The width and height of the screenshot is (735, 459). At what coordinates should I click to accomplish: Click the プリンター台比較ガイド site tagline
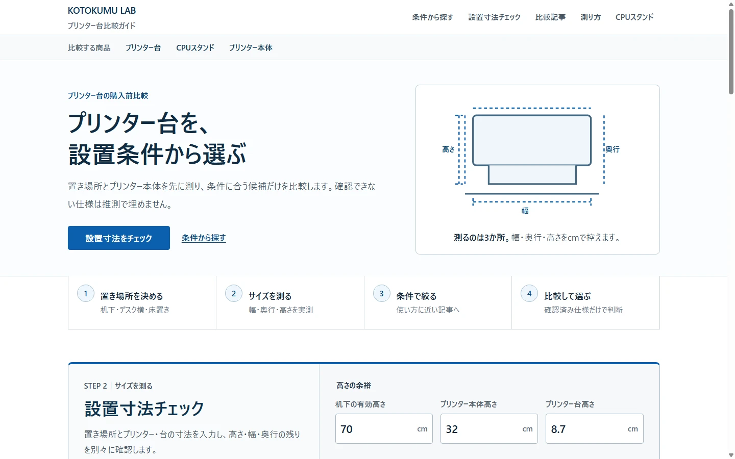[x=102, y=25]
